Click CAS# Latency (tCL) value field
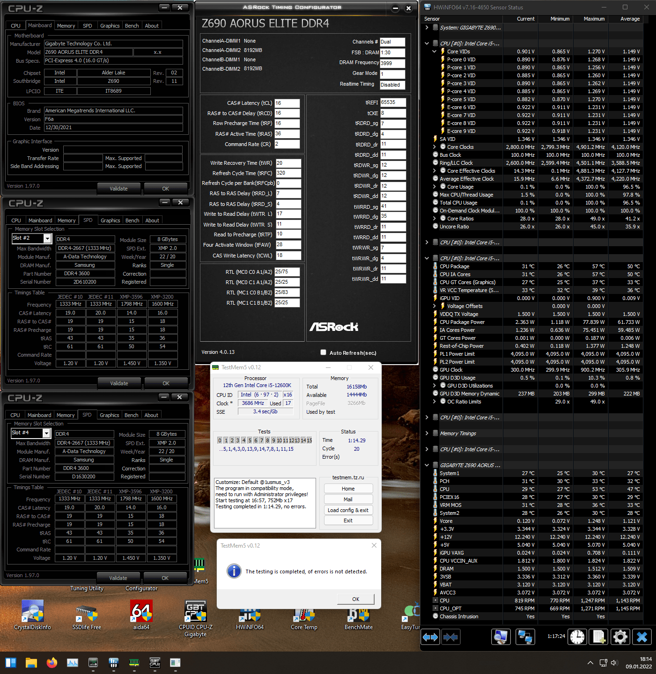This screenshot has width=656, height=674. click(287, 103)
